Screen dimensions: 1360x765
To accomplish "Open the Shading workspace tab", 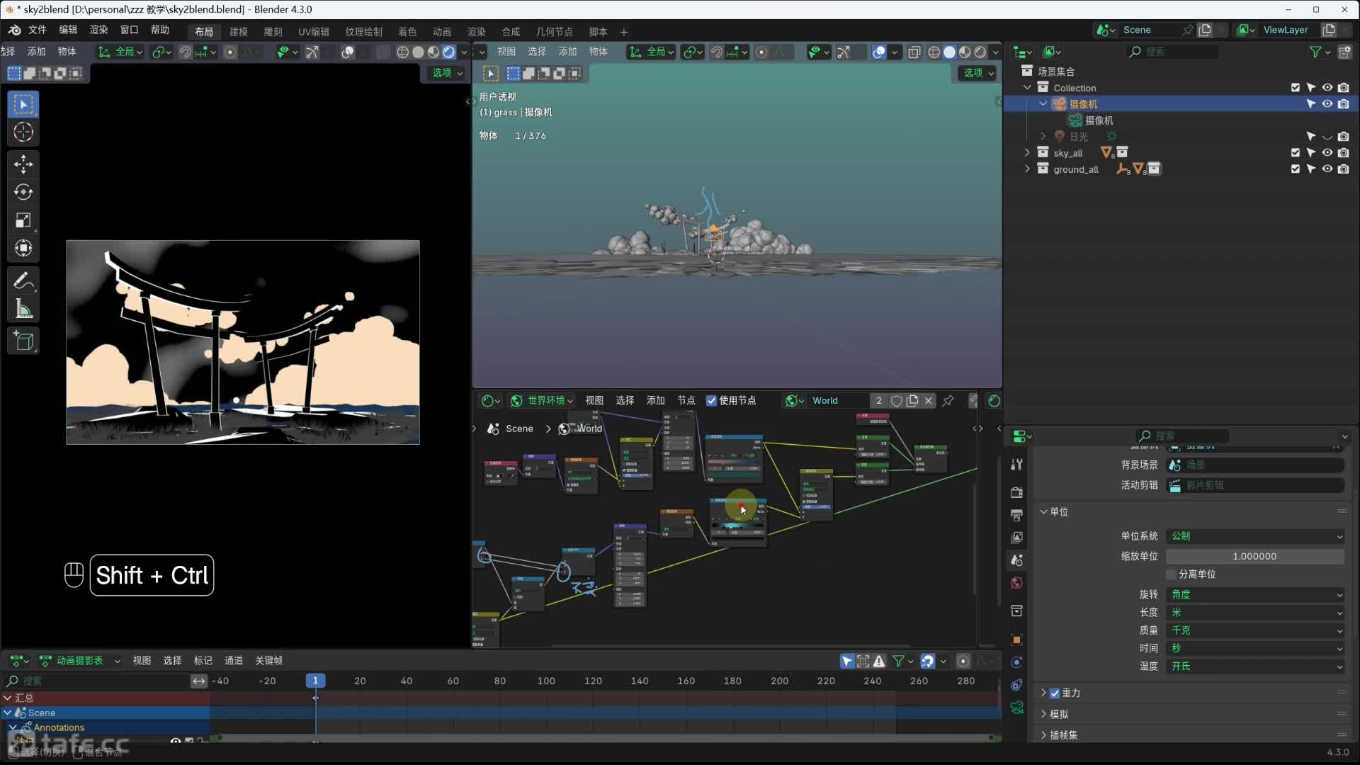I will tap(407, 32).
